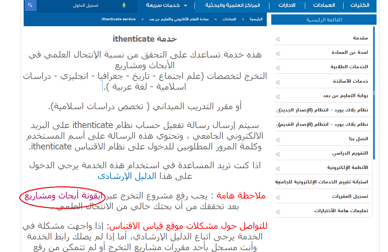Click the chevron icon beside الأنظمة الإلكترونية

(x=278, y=169)
